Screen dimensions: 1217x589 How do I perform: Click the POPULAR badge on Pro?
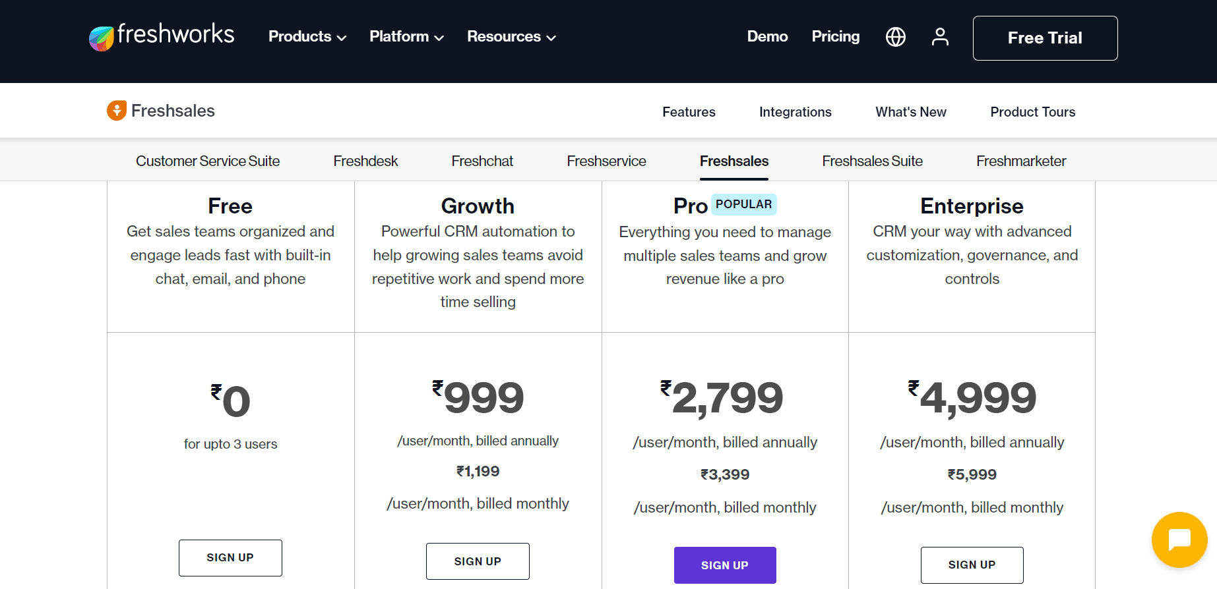click(x=743, y=204)
